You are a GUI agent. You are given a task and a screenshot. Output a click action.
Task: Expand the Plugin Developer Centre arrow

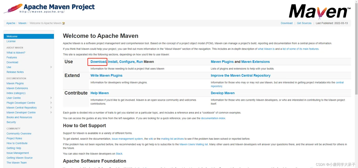51,103
